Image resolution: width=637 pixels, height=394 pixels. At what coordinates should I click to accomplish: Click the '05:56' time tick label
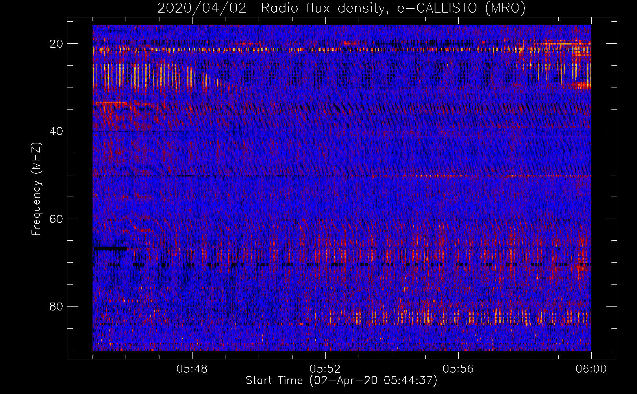[458, 369]
